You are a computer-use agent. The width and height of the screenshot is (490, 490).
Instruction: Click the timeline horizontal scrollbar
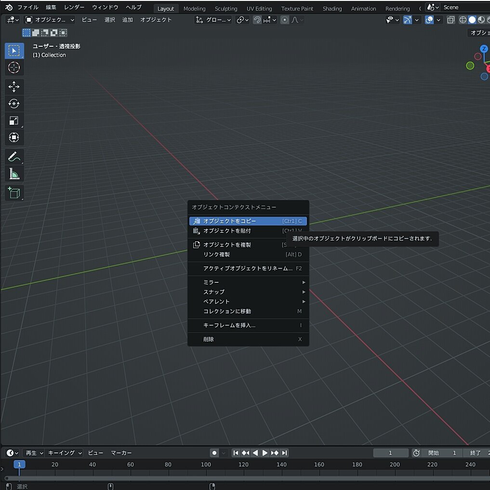[x=247, y=478]
